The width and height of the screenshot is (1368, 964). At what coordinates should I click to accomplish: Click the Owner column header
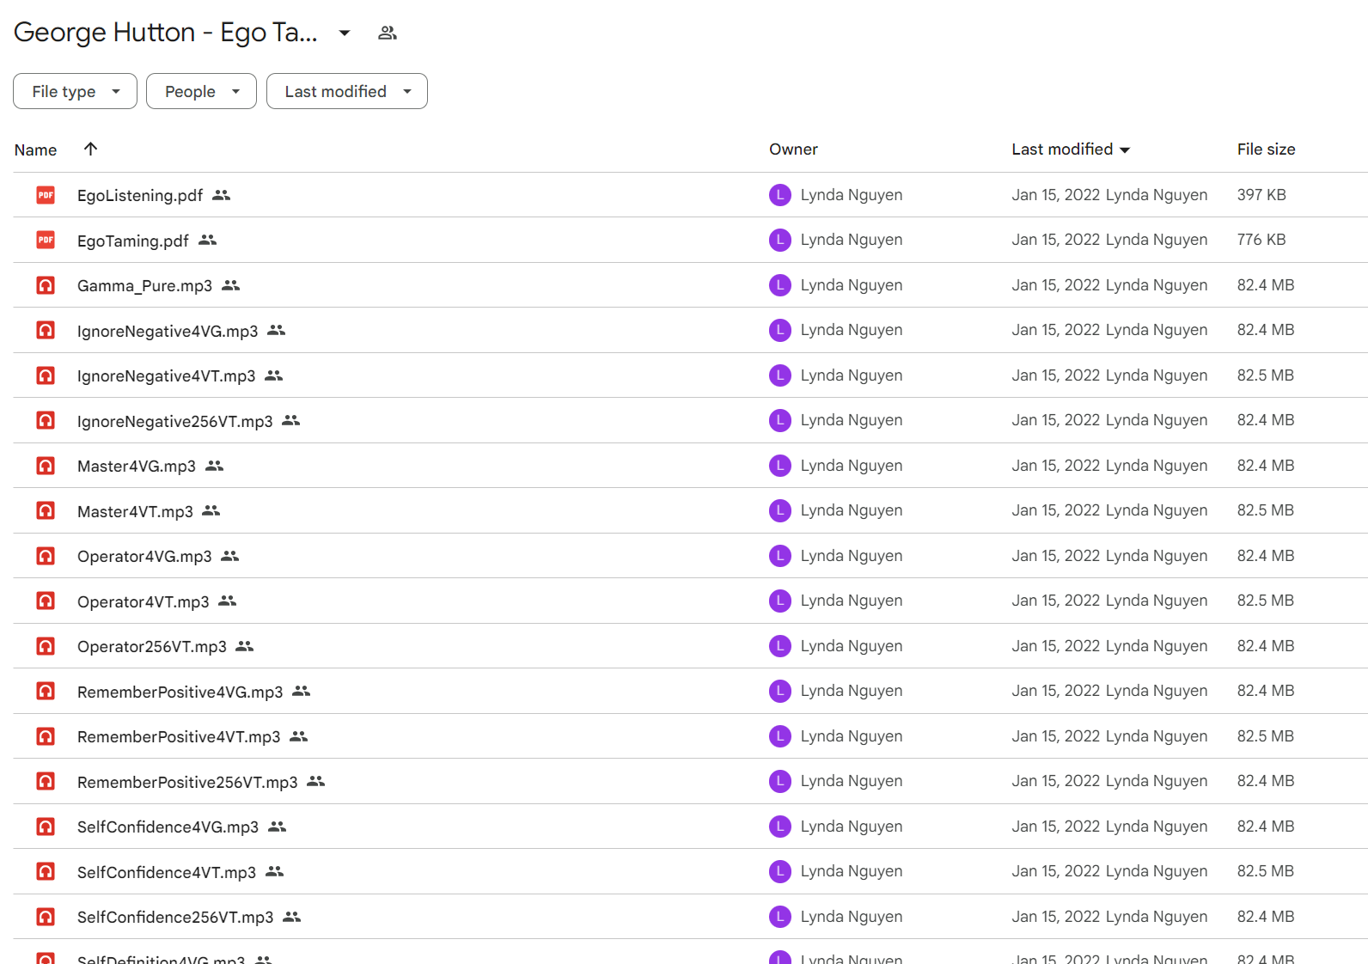793,149
